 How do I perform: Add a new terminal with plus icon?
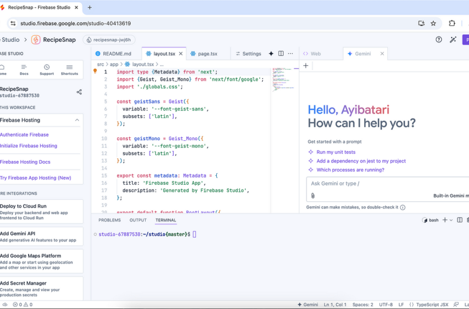coord(445,220)
